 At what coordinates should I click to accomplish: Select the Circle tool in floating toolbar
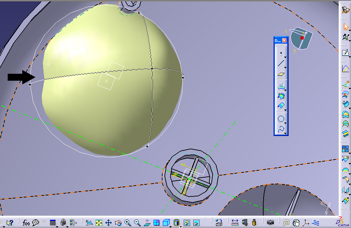coord(281,119)
